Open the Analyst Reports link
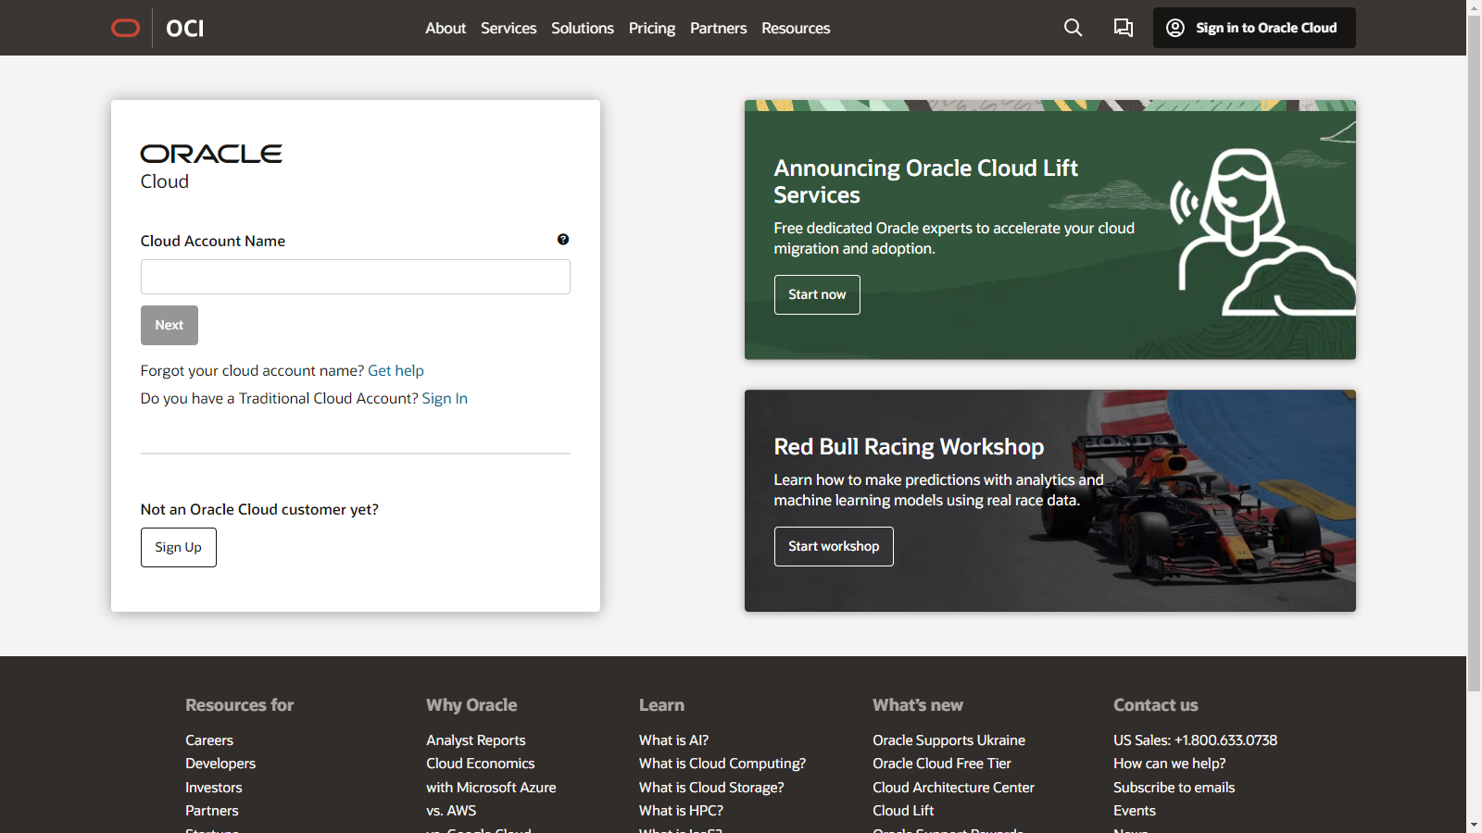The height and width of the screenshot is (833, 1482). [476, 740]
